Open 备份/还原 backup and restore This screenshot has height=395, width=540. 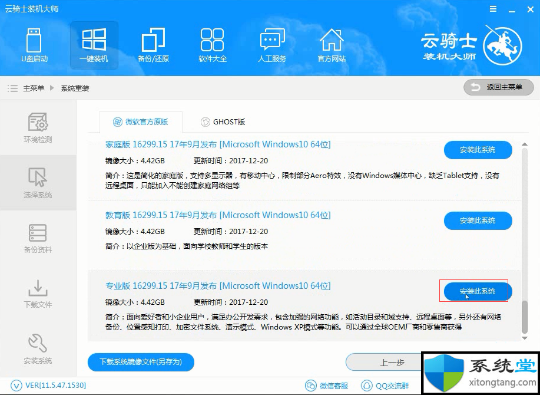pyautogui.click(x=153, y=45)
